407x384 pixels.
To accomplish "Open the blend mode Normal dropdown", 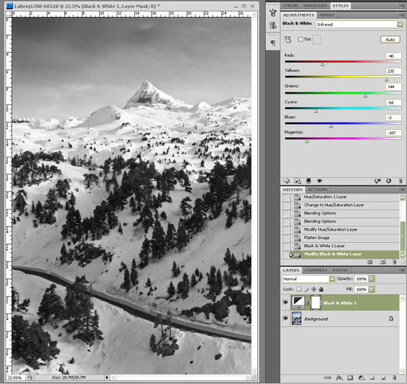I will point(332,279).
